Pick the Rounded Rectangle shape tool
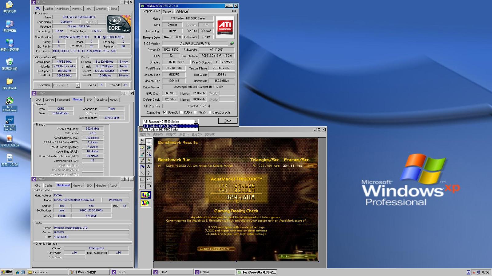492x276 pixels. point(149,186)
